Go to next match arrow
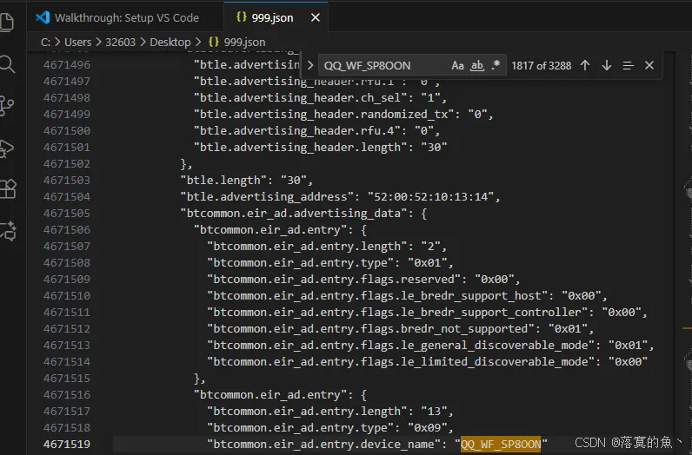 607,65
